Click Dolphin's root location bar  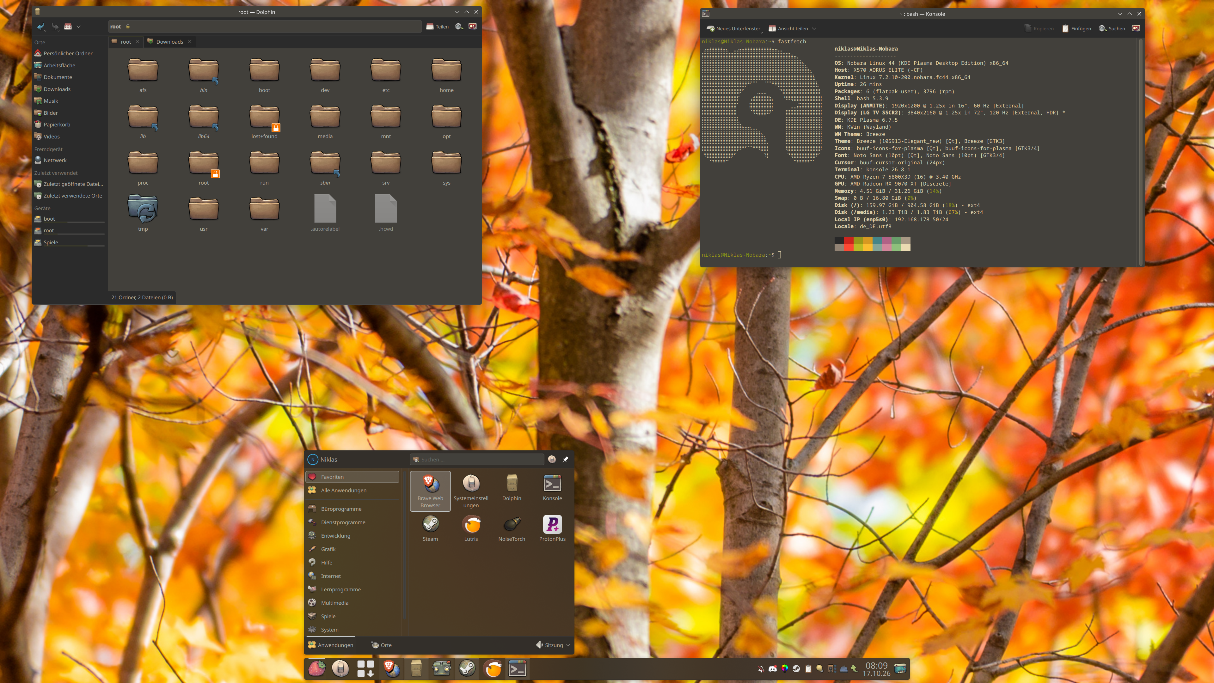[265, 27]
